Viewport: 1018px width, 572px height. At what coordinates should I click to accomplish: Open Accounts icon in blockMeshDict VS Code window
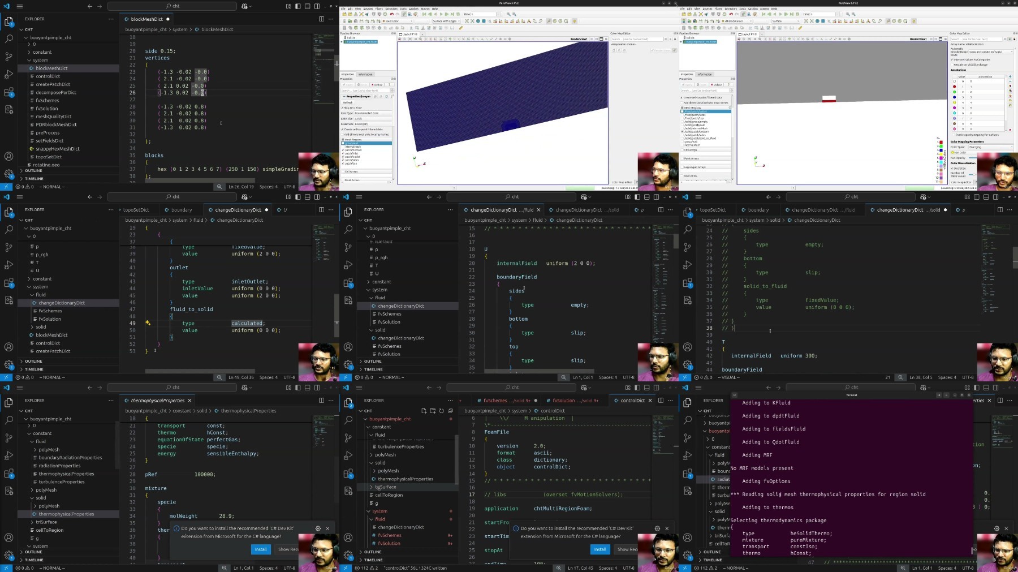coord(8,156)
